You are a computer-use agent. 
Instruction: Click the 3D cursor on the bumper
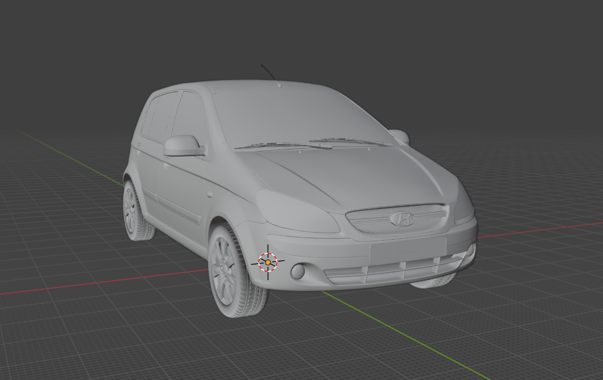click(268, 262)
